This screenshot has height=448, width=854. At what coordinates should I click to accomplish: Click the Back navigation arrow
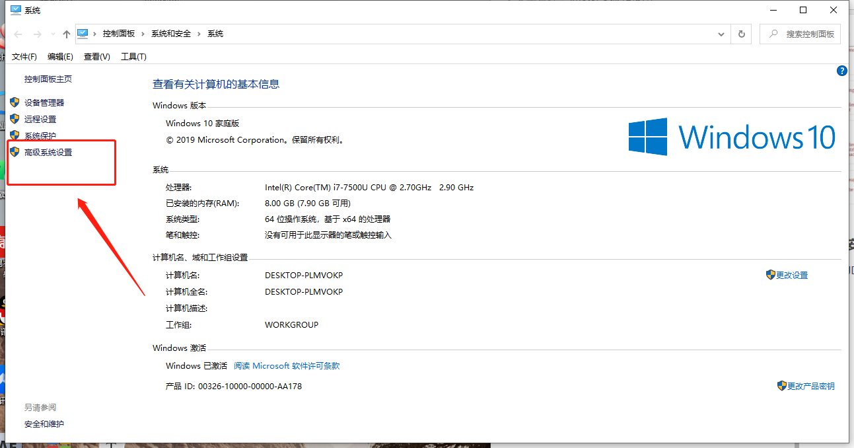point(18,34)
